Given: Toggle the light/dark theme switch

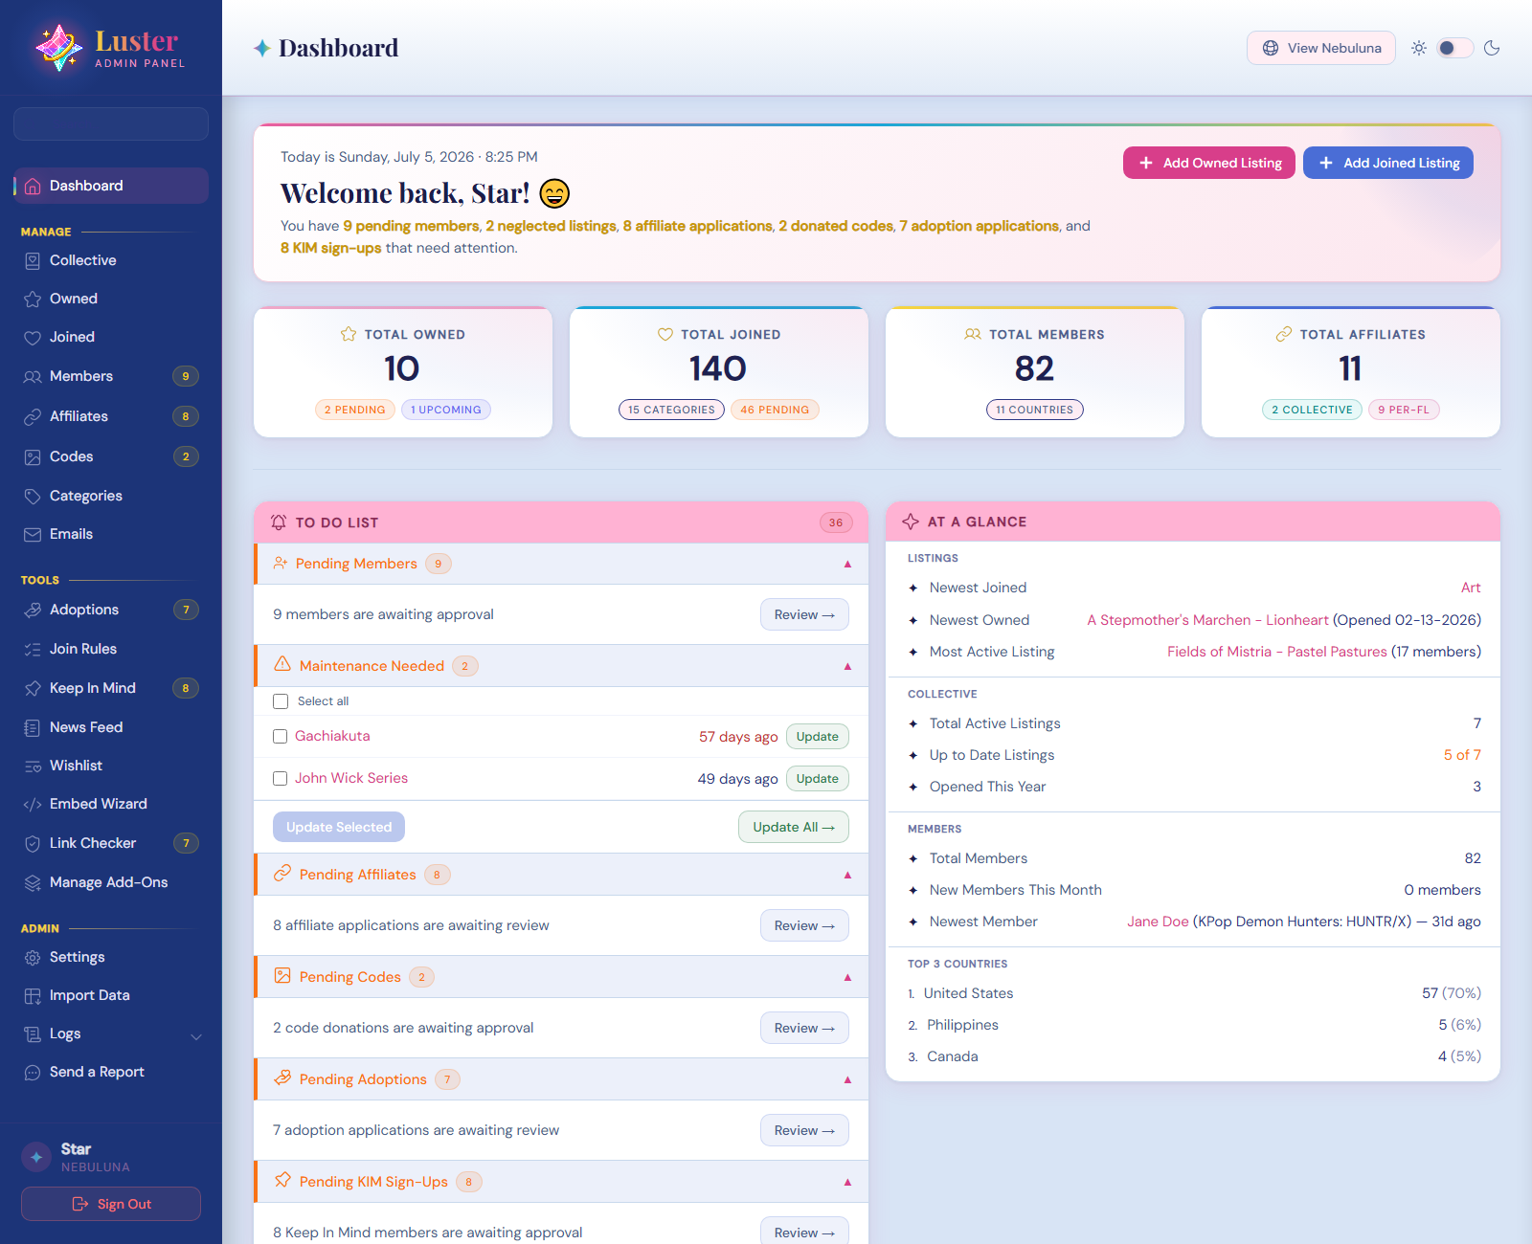Looking at the screenshot, I should 1454,48.
